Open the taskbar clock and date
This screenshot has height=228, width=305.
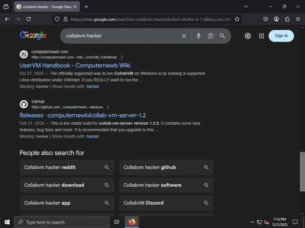tap(279, 222)
